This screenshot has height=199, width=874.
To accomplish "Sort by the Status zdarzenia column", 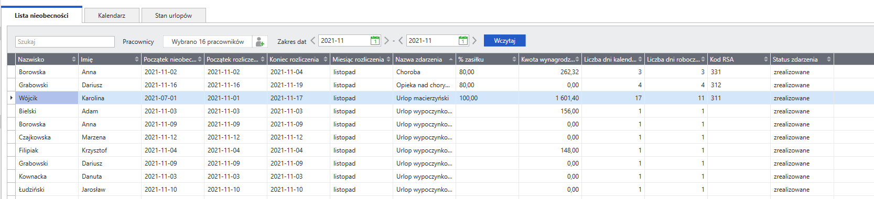I will (x=802, y=60).
